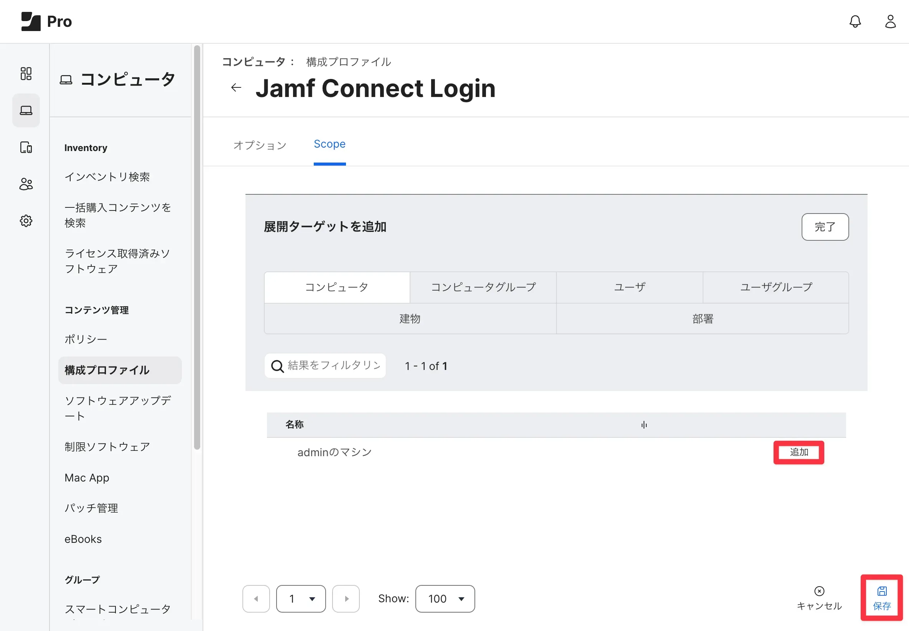Viewport: 909px width, 631px height.
Task: Open the Show 100 rows dropdown
Action: click(445, 598)
